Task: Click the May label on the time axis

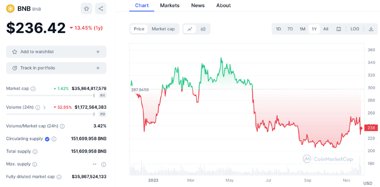Action: [229, 180]
